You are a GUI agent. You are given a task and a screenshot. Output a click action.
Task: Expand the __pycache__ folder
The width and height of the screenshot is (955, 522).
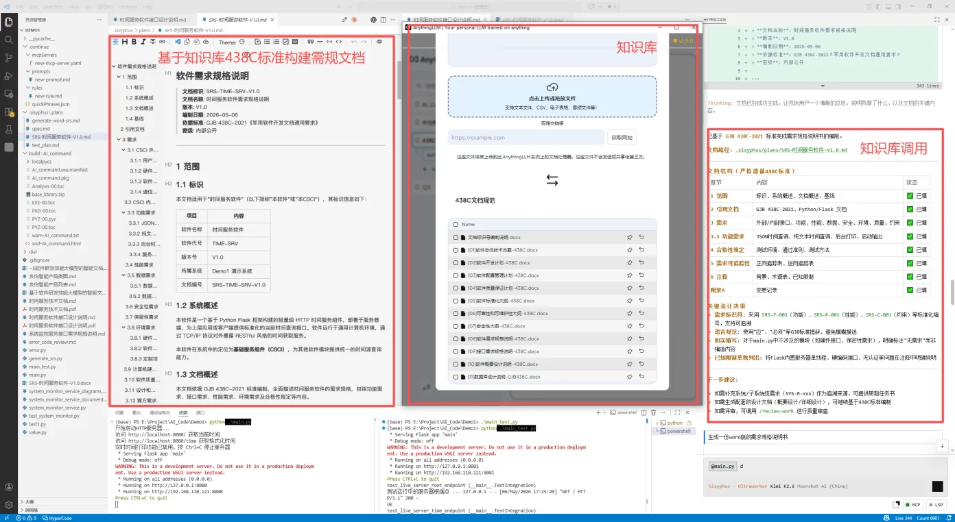click(x=25, y=39)
